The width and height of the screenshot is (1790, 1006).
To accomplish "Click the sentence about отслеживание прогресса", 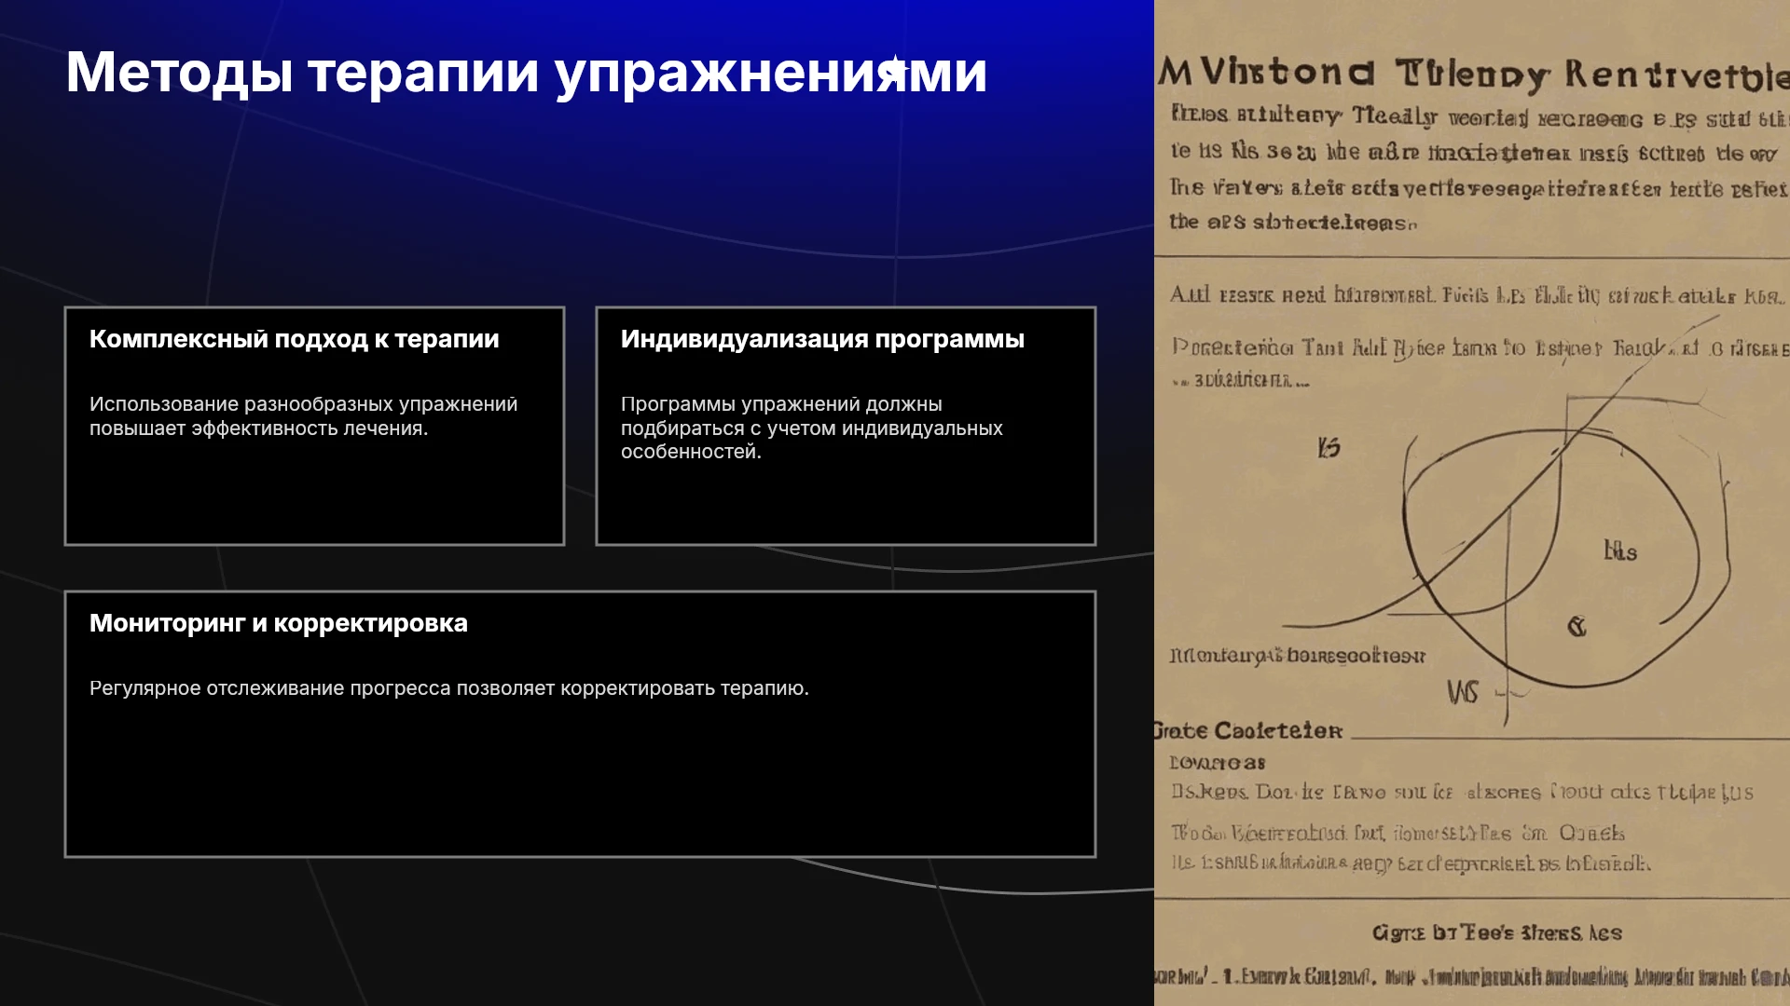I will 449,688.
